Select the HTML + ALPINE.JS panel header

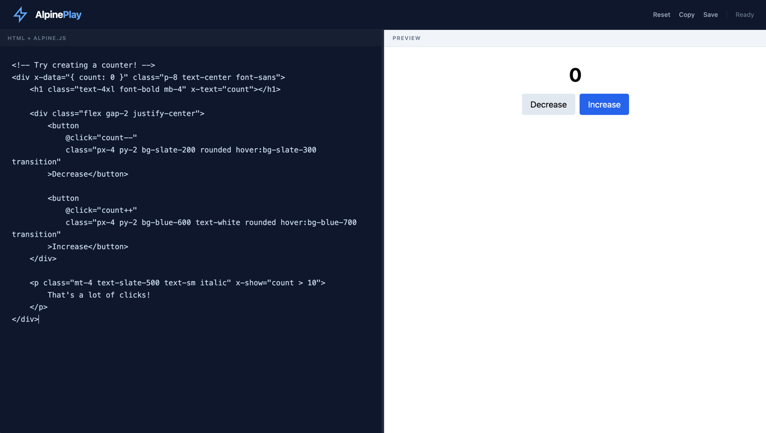[37, 38]
